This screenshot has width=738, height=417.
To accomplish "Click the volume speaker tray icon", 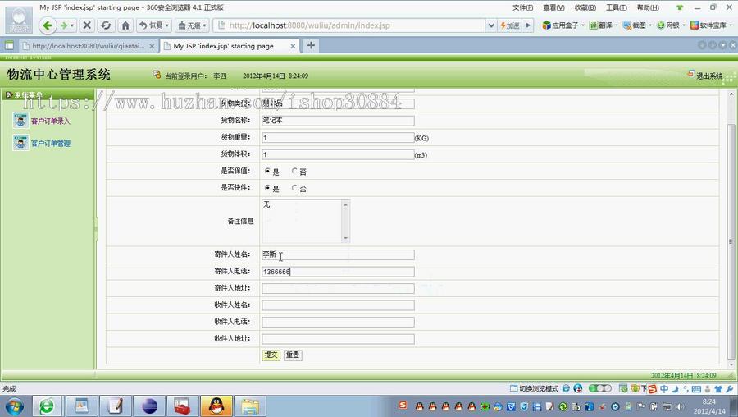I will pos(680,406).
